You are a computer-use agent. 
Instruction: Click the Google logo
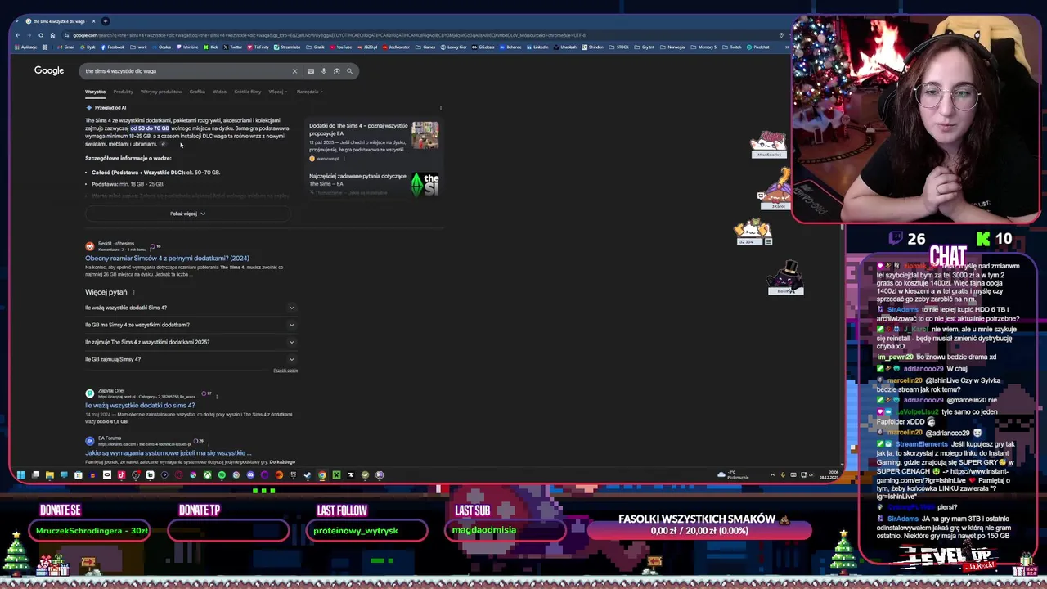pos(49,70)
